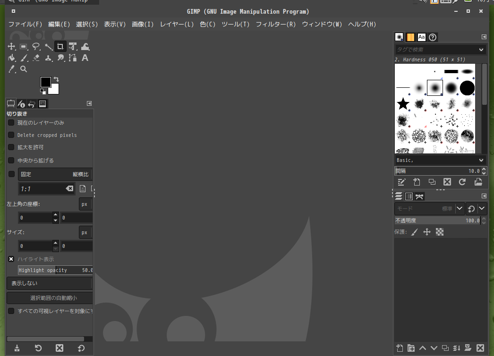Open the ファイル(F) menu
The image size is (494, 356).
[x=25, y=24]
